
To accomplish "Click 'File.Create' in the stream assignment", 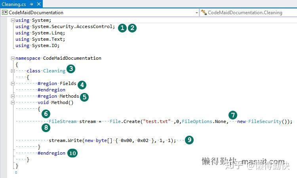I will pyautogui.click(x=125, y=121).
